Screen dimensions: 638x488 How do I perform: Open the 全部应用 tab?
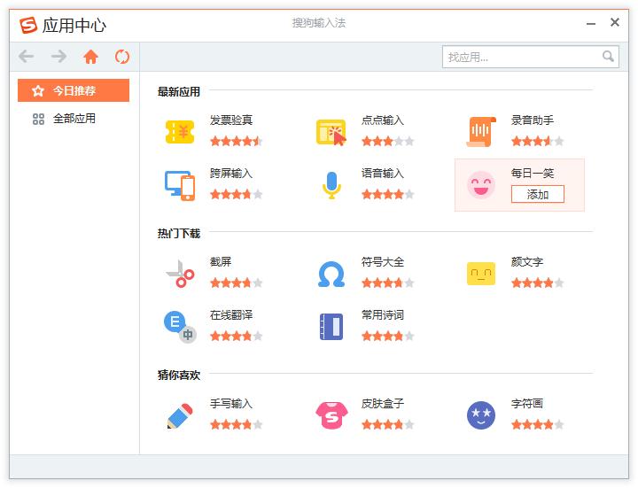(74, 119)
